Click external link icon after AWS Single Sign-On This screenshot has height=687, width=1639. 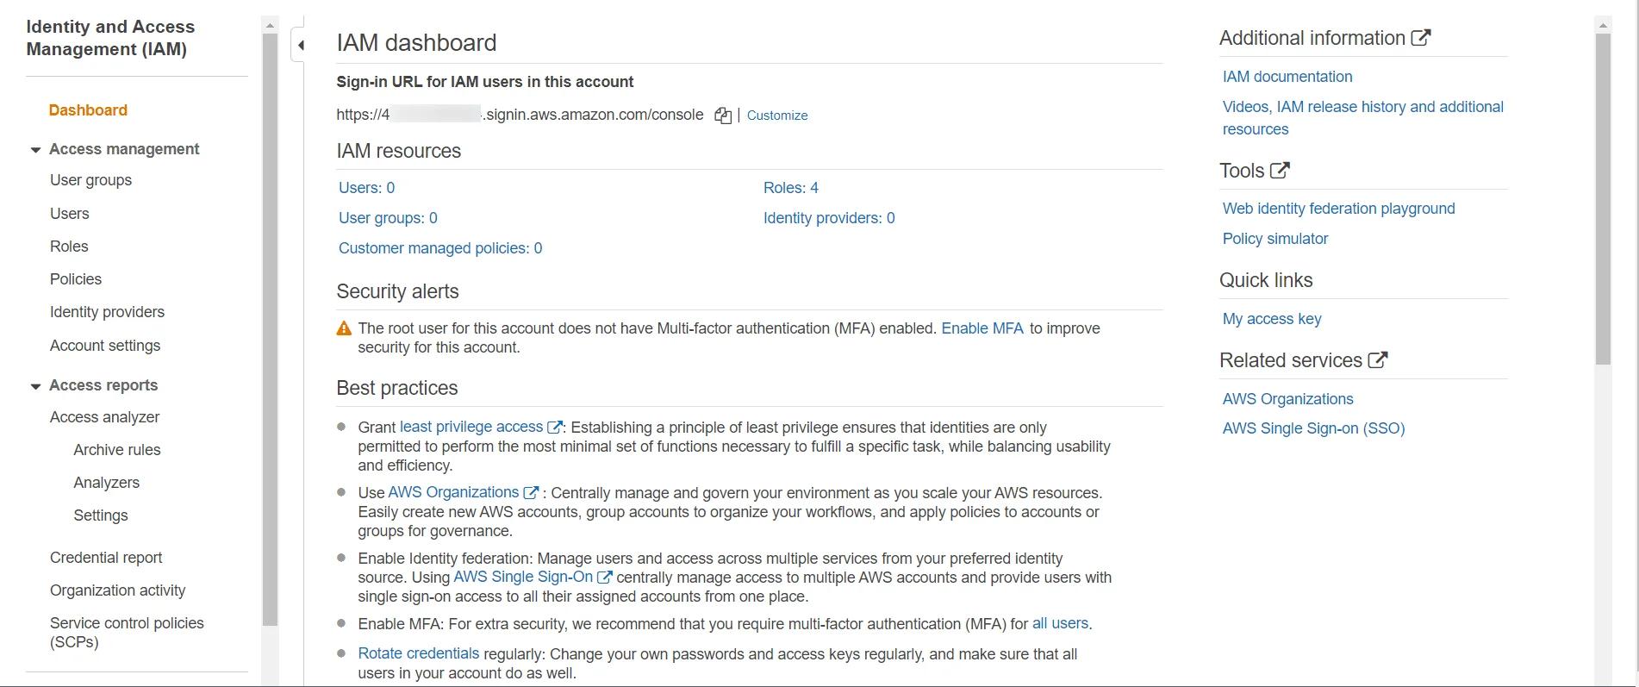pos(605,578)
